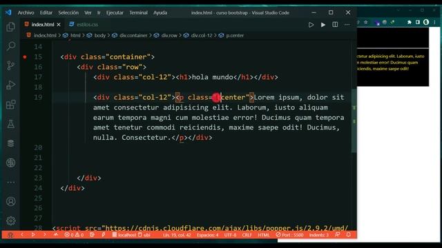
Task: Click the outlined play run button in the editor toolbar
Action: [x=311, y=25]
